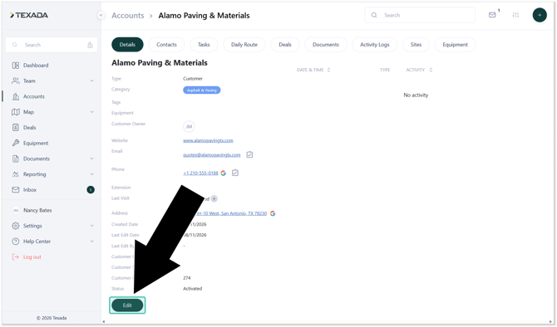Viewport: 557px width, 327px height.
Task: Click the Inbox unread count badge
Action: (x=91, y=190)
